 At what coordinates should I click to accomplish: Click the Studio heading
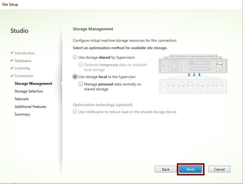pyautogui.click(x=19, y=31)
